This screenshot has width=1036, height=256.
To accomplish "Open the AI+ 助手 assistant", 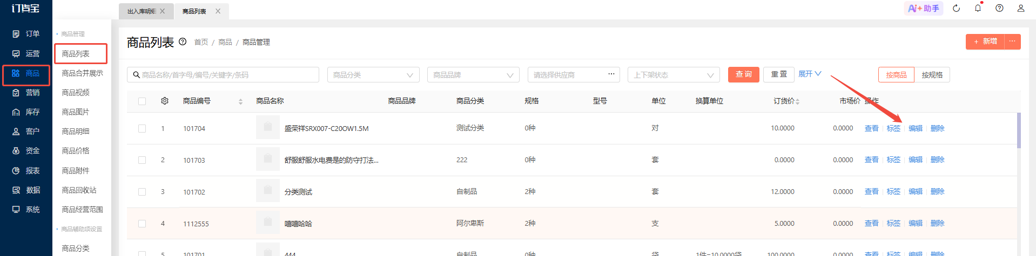I will tap(924, 9).
